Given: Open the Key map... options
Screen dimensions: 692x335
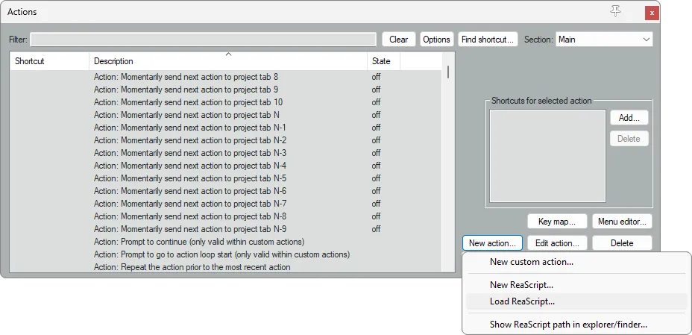Looking at the screenshot, I should 557,222.
